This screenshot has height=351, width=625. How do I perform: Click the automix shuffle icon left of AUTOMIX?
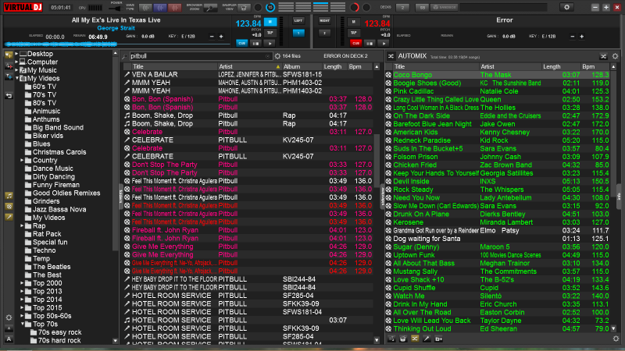[390, 57]
